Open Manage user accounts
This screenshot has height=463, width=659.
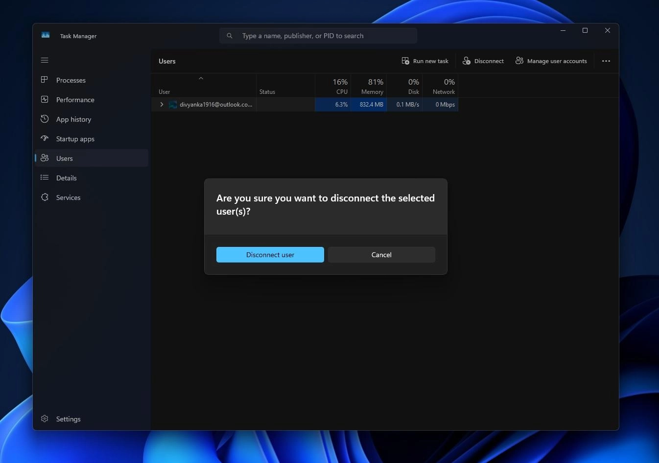551,61
